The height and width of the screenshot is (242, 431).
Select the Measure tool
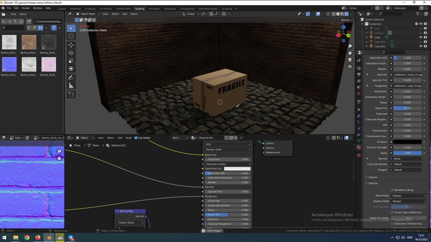tap(71, 86)
